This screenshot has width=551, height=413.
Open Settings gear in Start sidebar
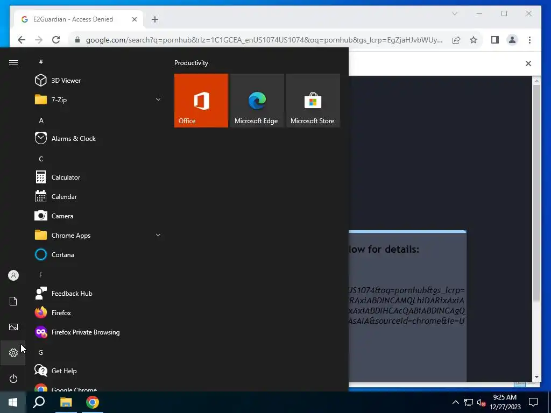point(13,353)
